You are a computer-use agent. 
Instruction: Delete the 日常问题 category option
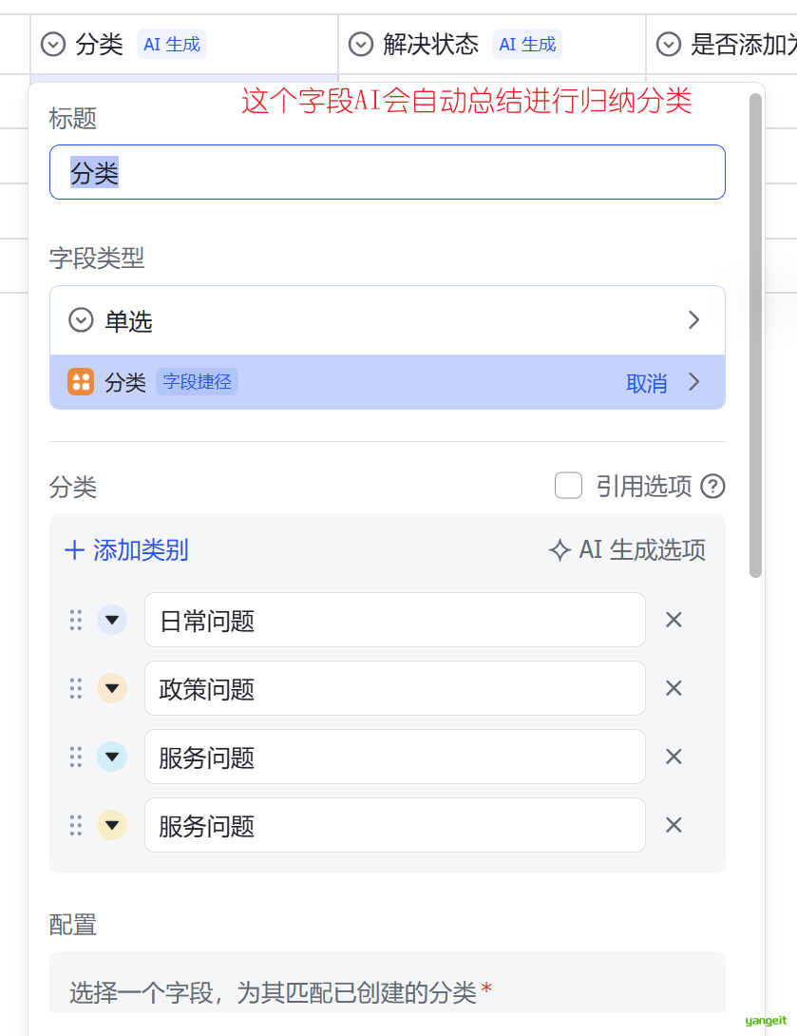[x=674, y=620]
